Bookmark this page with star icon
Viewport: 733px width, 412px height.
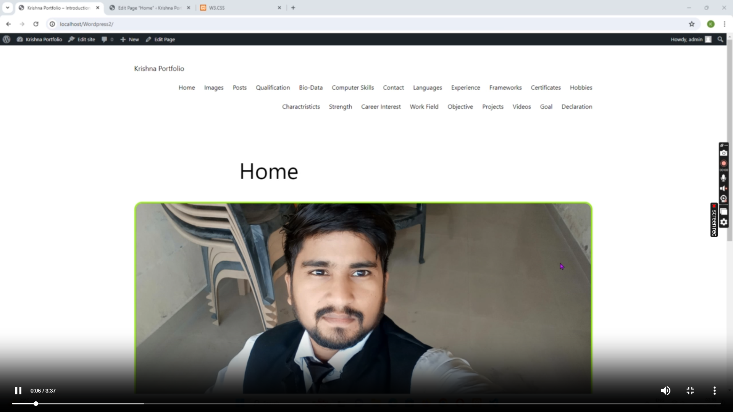point(692,24)
